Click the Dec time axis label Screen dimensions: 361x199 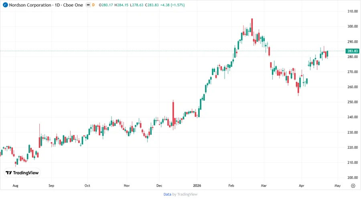(x=159, y=186)
